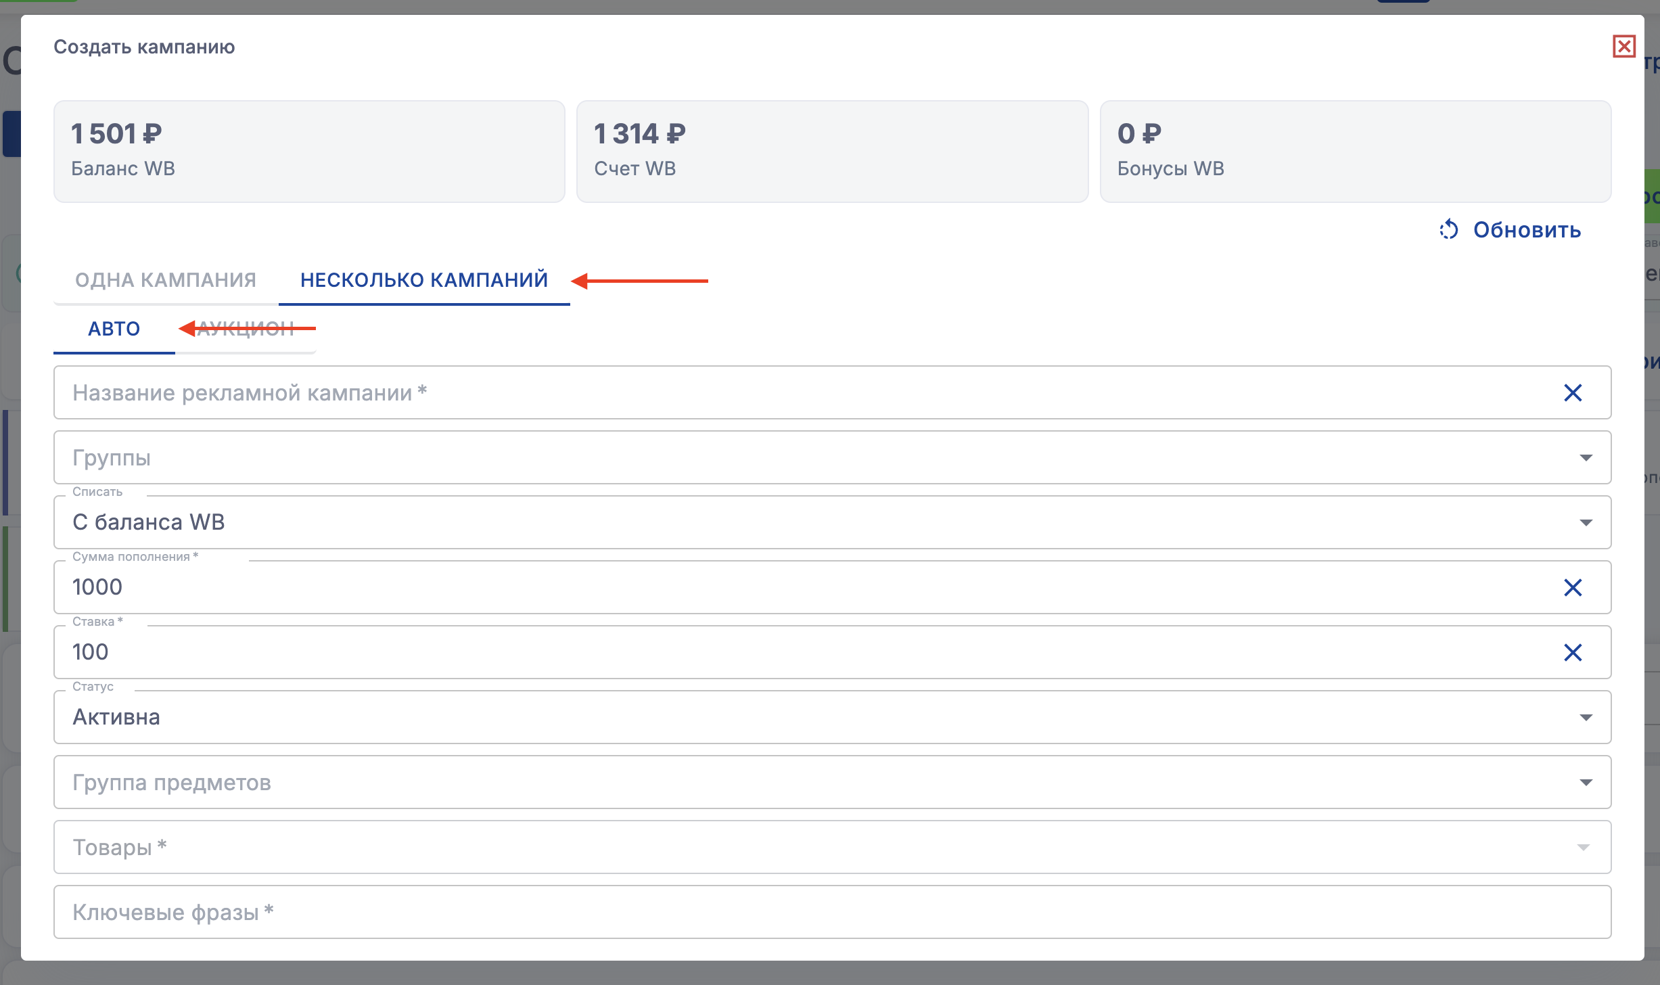Close the Создать кампанию dialog
Image resolution: width=1660 pixels, height=985 pixels.
click(x=1623, y=47)
